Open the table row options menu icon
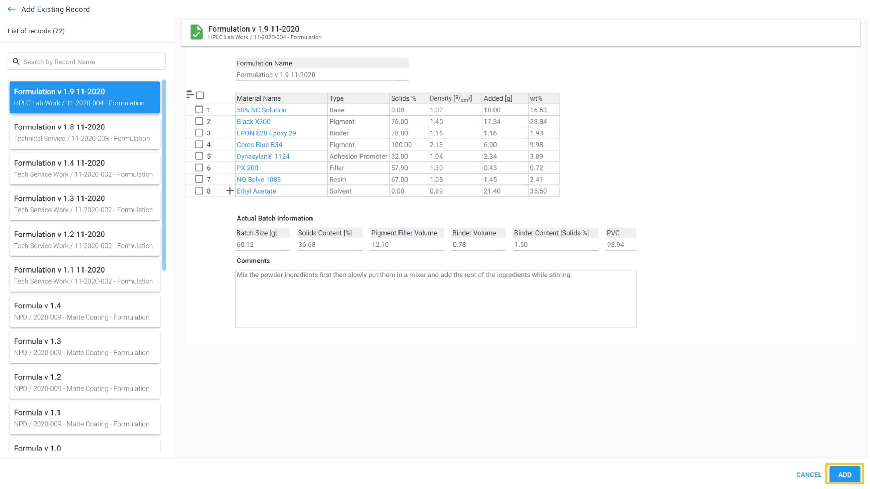 (x=190, y=95)
